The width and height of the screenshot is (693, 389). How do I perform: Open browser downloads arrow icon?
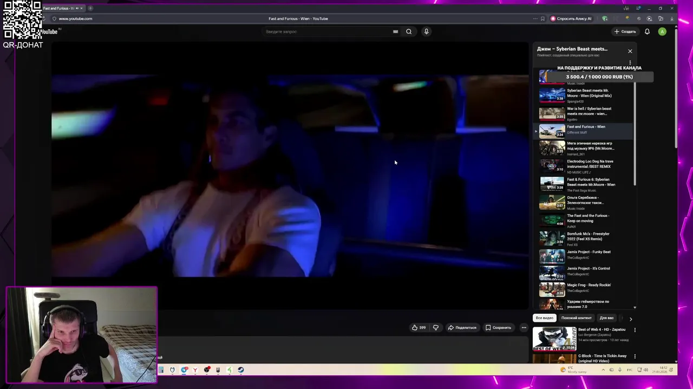pyautogui.click(x=672, y=18)
